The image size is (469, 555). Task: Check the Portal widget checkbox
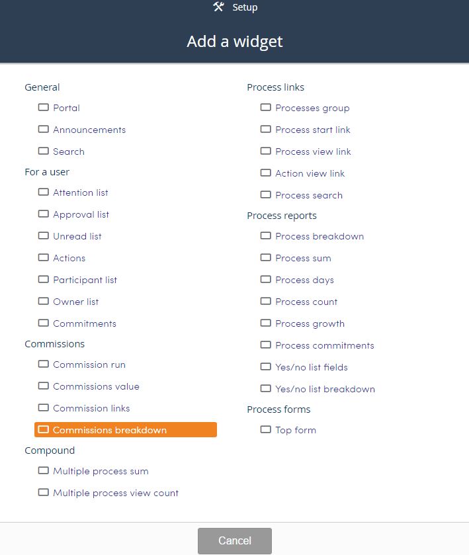(x=44, y=107)
